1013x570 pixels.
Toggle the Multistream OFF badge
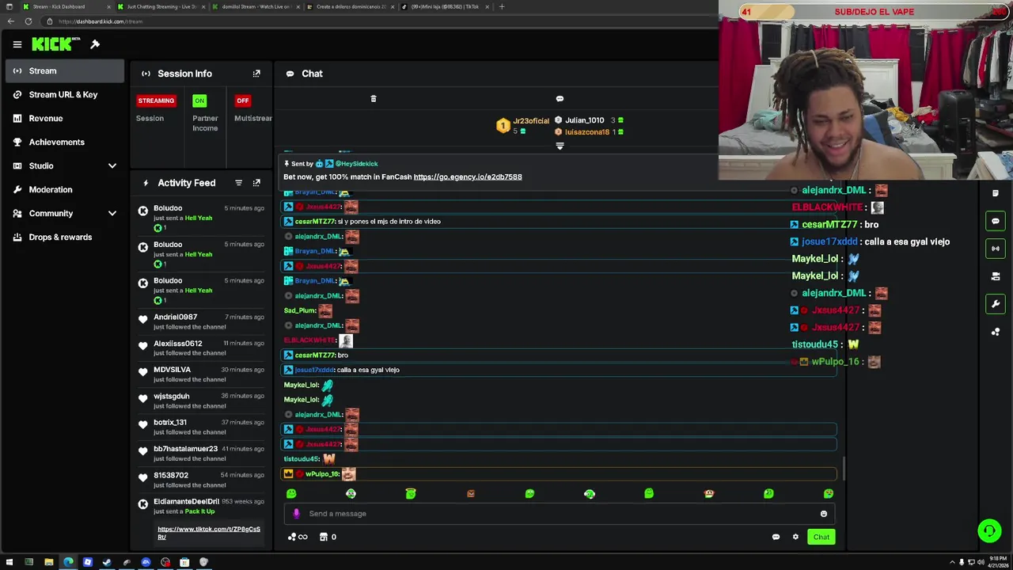coord(243,101)
